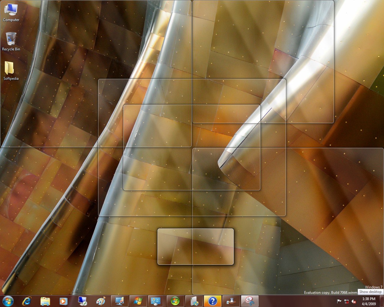384x307 pixels.
Task: Open the Start menu orb
Action: 8,301
